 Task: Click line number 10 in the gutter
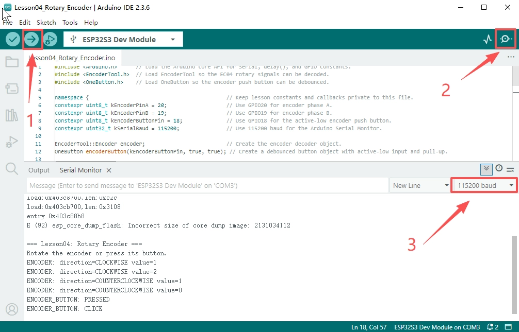(38, 136)
